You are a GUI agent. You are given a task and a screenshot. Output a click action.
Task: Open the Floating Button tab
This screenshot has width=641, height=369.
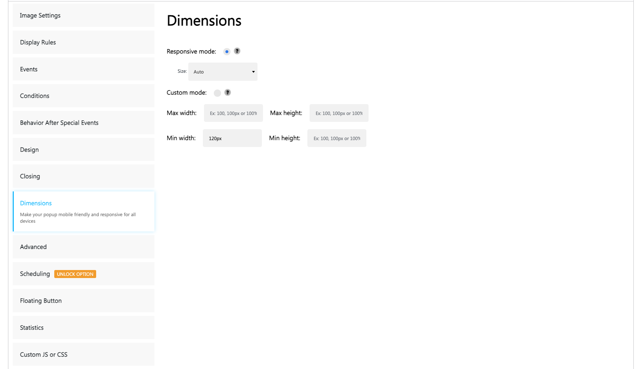(x=83, y=301)
